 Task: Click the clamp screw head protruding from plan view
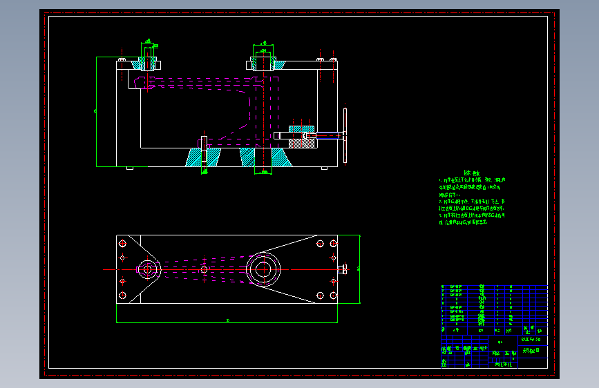(343, 270)
